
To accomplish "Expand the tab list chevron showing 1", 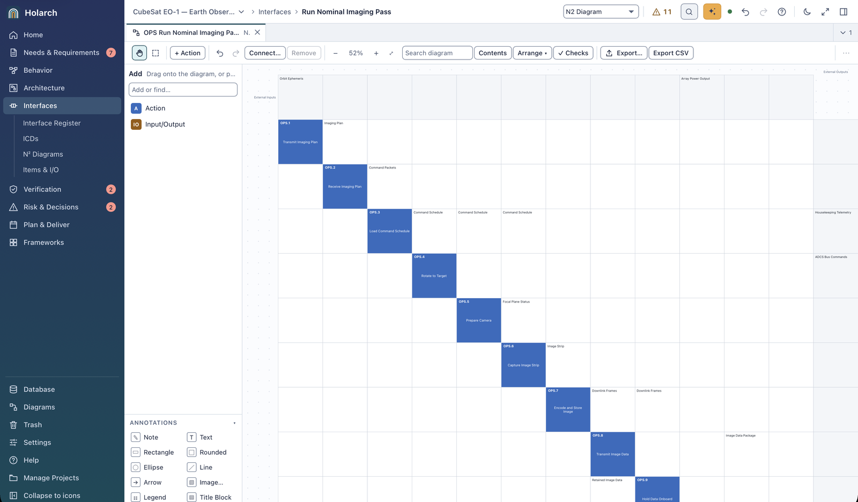I will 846,33.
